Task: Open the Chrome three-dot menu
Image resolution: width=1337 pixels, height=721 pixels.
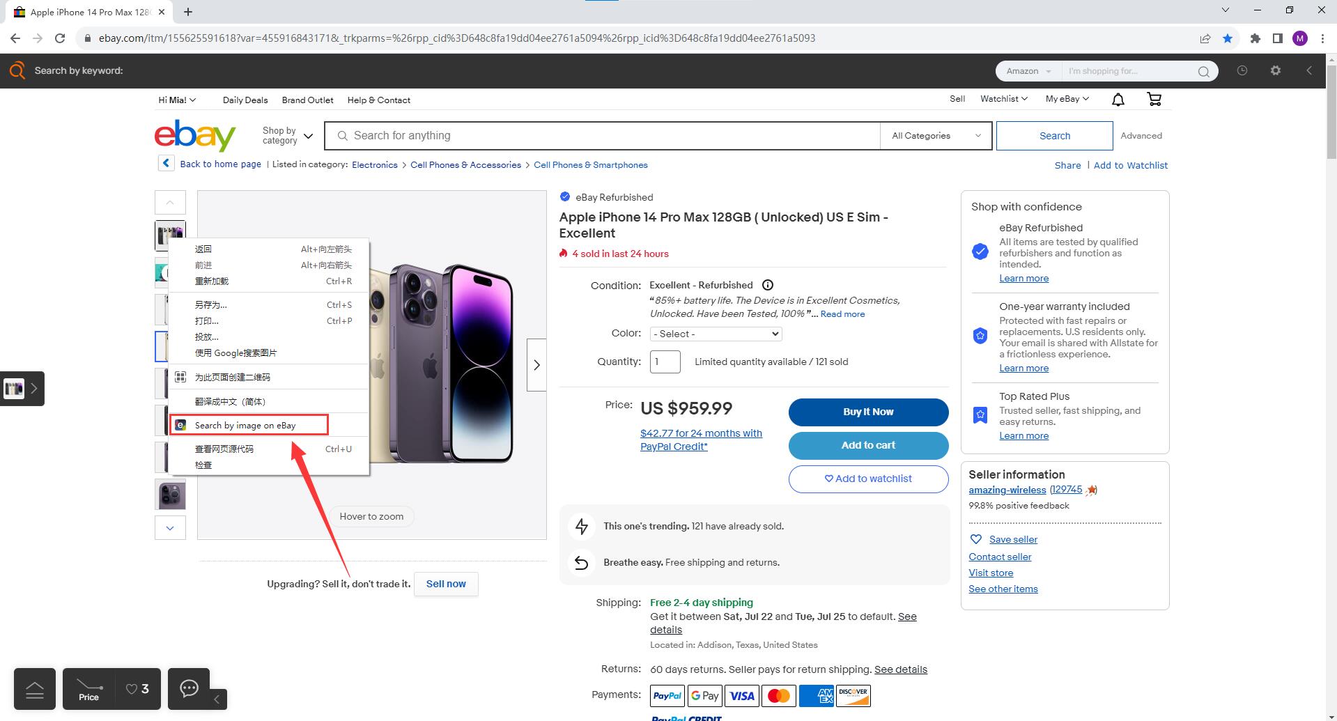Action: point(1322,38)
